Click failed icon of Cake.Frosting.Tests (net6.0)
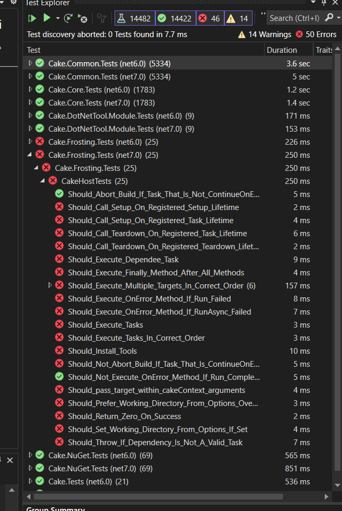Screen dimensions: 342x511 click(x=40, y=142)
